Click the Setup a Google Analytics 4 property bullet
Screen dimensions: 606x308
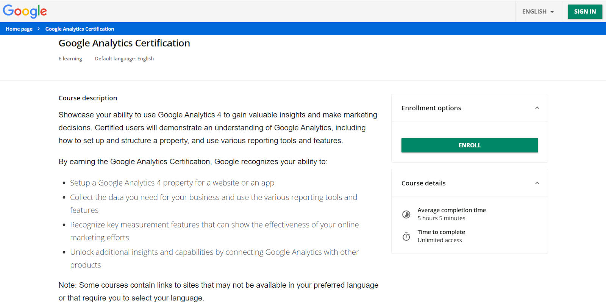coord(172,183)
